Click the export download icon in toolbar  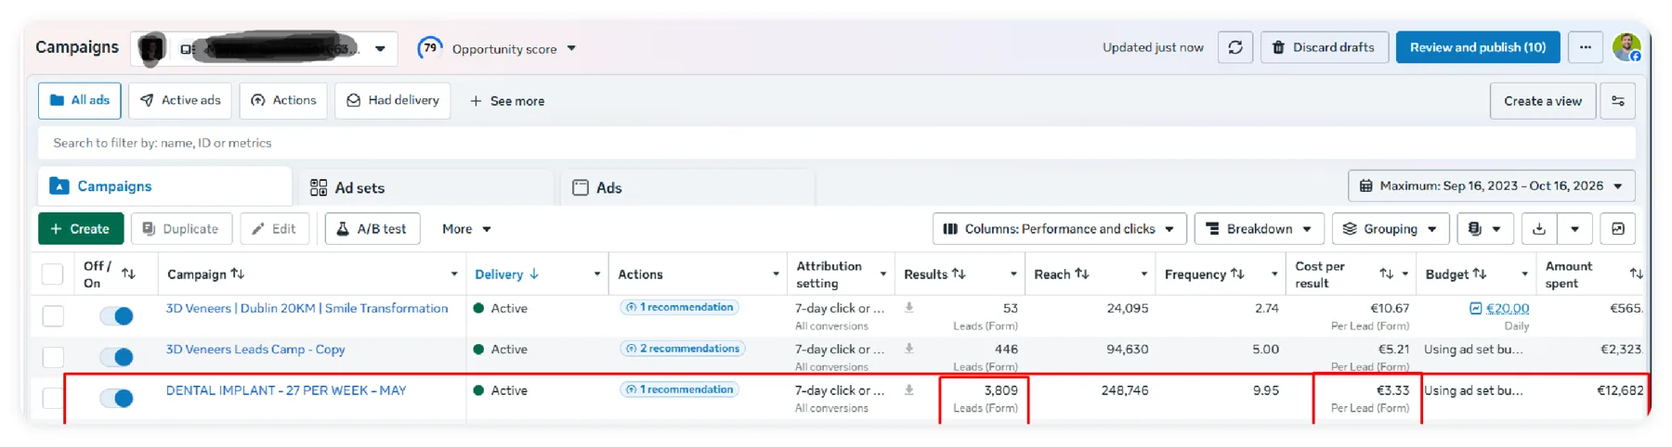pyautogui.click(x=1538, y=229)
